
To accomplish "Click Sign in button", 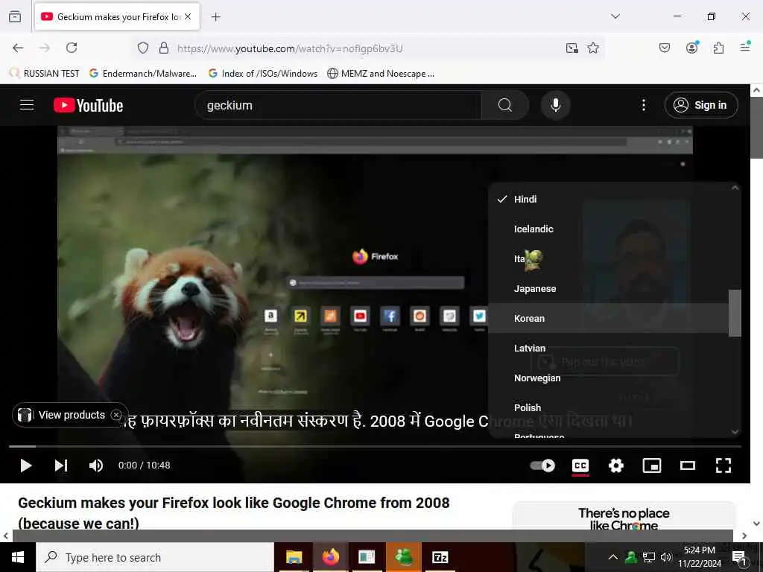I will pos(700,105).
